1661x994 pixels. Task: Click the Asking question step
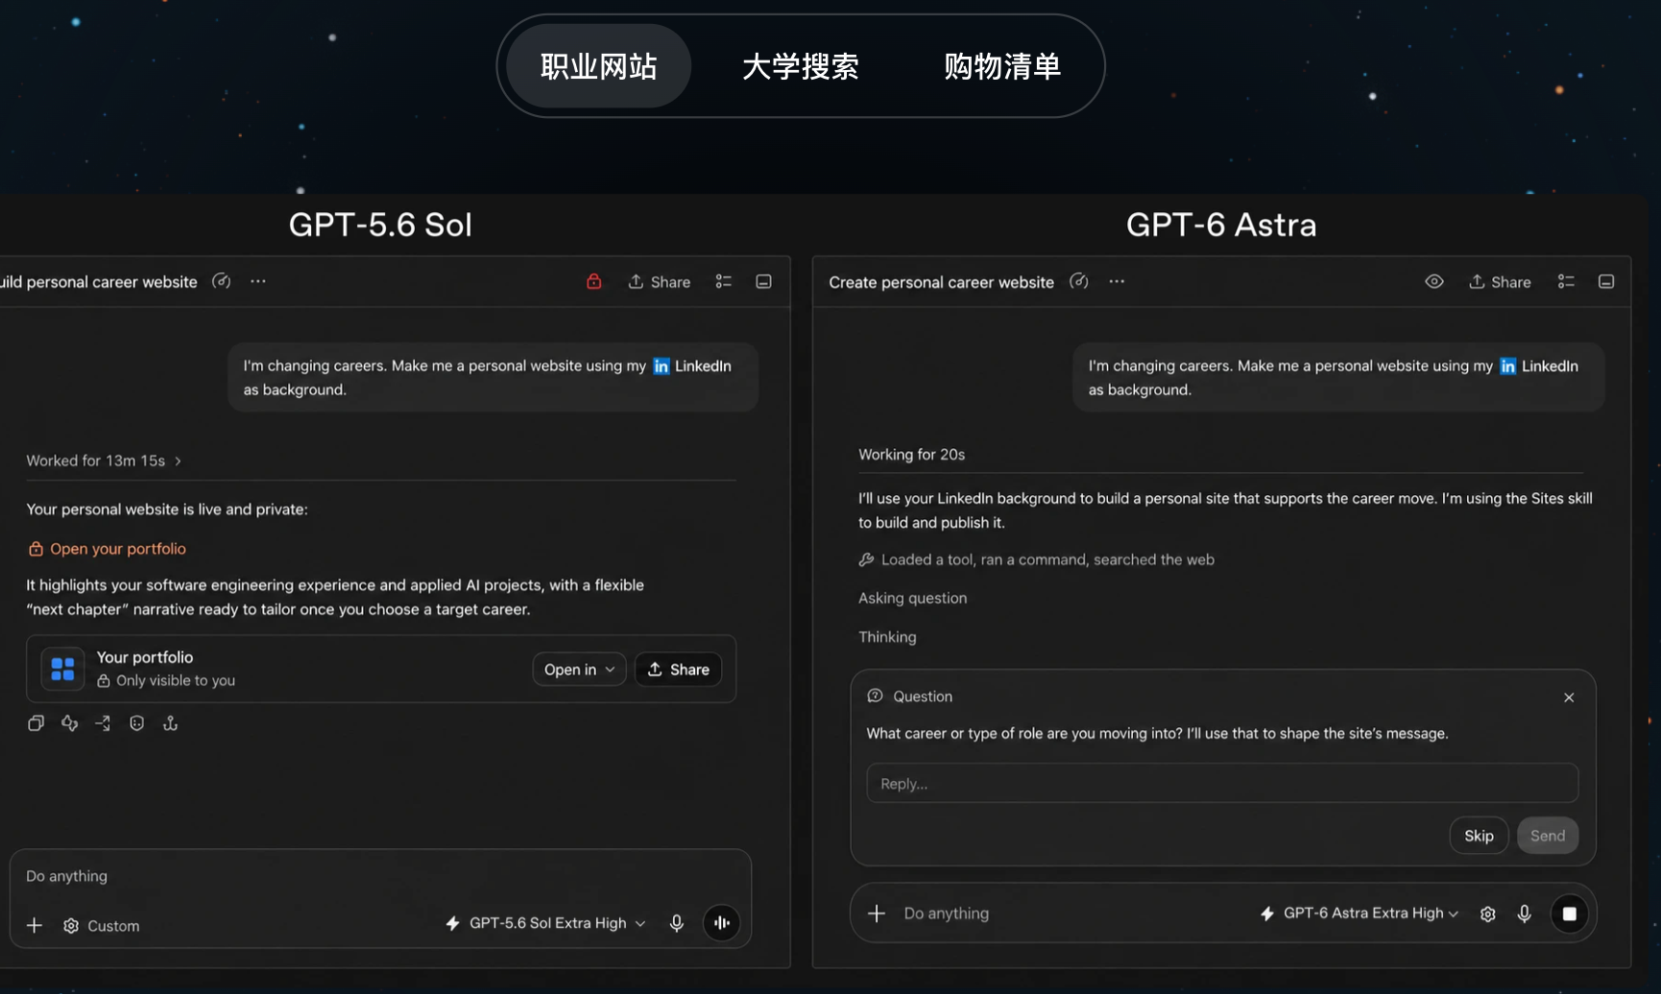(x=913, y=598)
